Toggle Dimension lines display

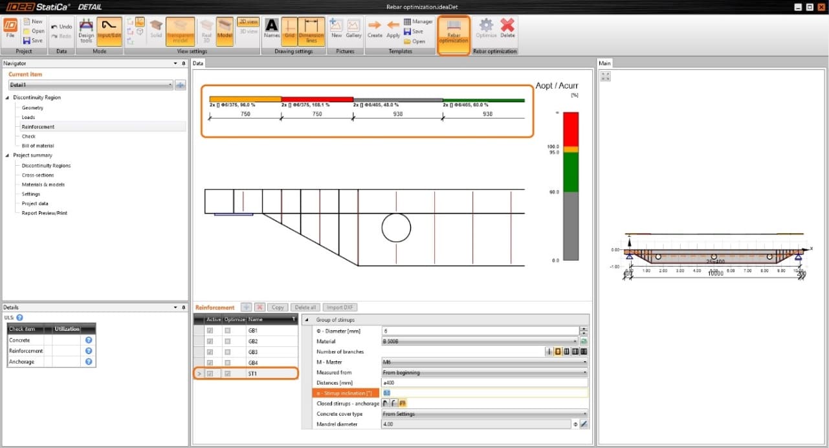tap(311, 30)
